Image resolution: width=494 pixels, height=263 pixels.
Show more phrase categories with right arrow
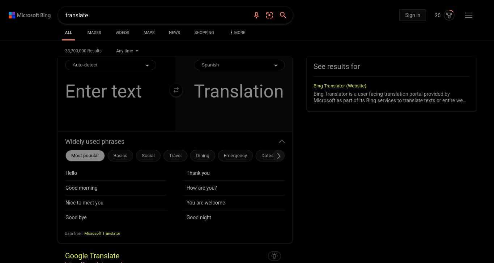[x=278, y=156]
